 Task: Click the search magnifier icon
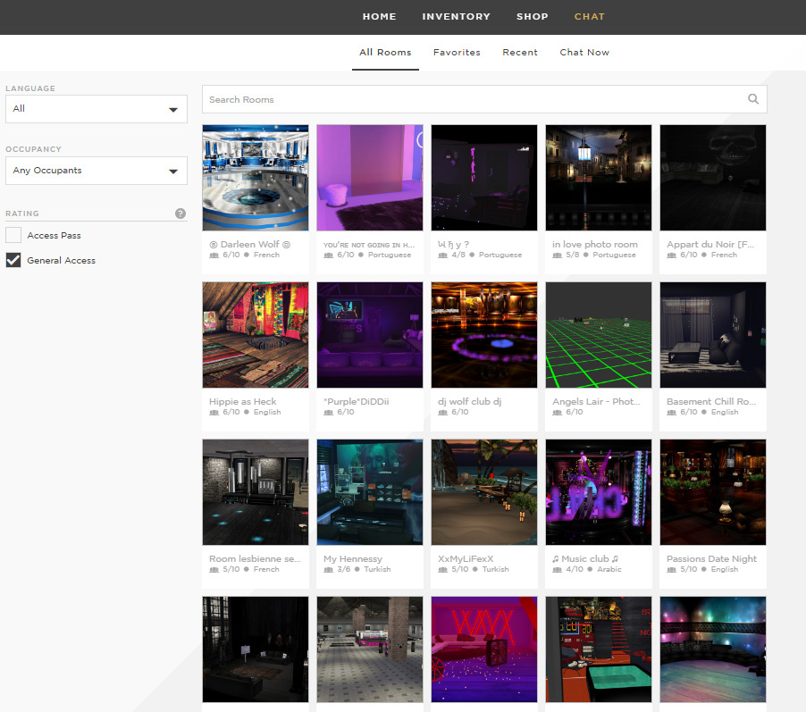click(753, 98)
